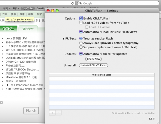Screen dimensions: 161x124
Task: Select the first empty whitelist row
Action: point(102,79)
